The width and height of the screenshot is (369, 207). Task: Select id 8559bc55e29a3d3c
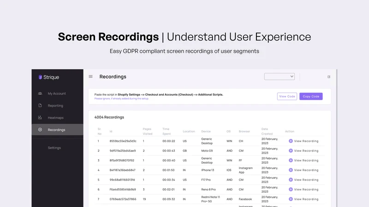coord(123,141)
